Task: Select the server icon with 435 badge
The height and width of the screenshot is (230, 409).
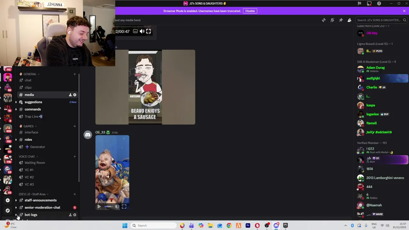Action: (x=8, y=128)
